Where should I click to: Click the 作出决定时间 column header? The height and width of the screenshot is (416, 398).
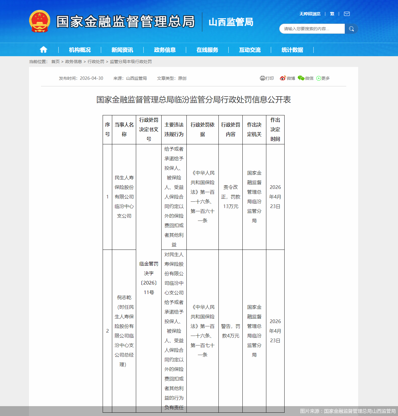[275, 129]
